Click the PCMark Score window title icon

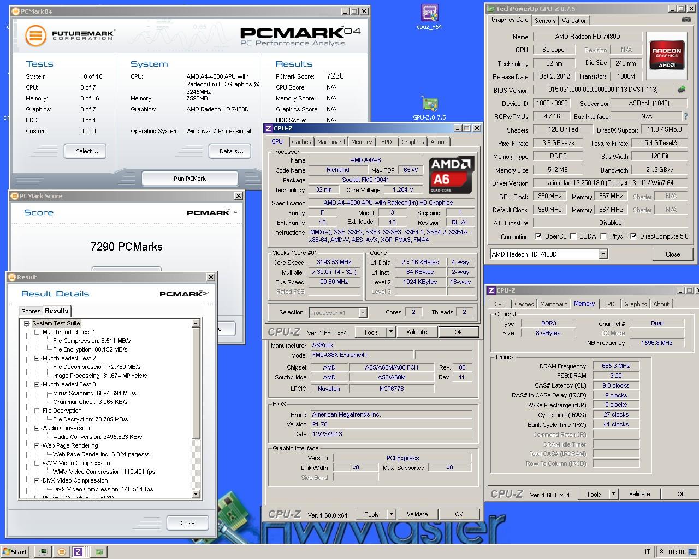click(15, 196)
